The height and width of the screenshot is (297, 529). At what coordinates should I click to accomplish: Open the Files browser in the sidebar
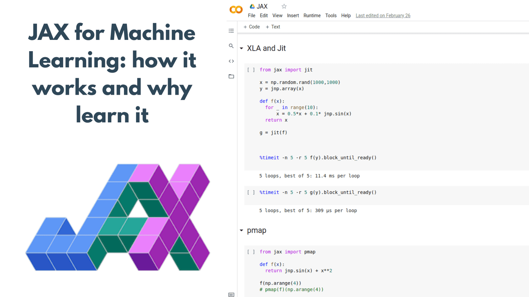coord(231,76)
